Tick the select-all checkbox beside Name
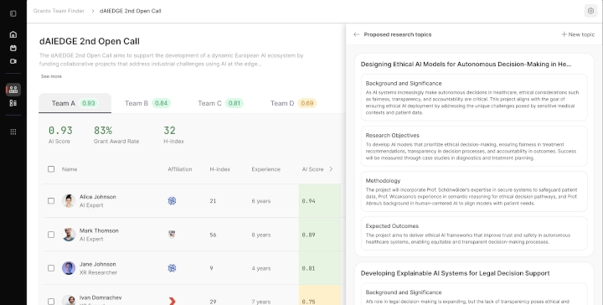This screenshot has width=603, height=305. tap(51, 169)
